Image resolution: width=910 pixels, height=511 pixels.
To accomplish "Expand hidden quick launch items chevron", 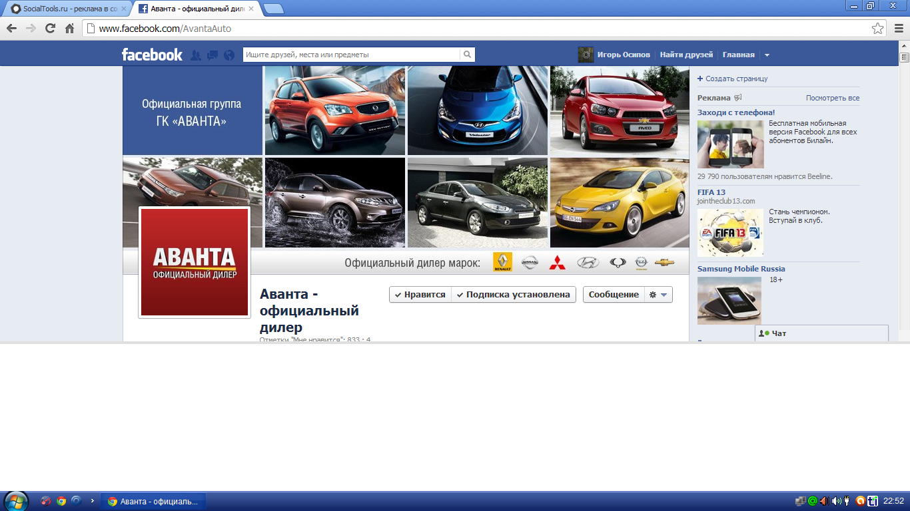I will (x=91, y=501).
